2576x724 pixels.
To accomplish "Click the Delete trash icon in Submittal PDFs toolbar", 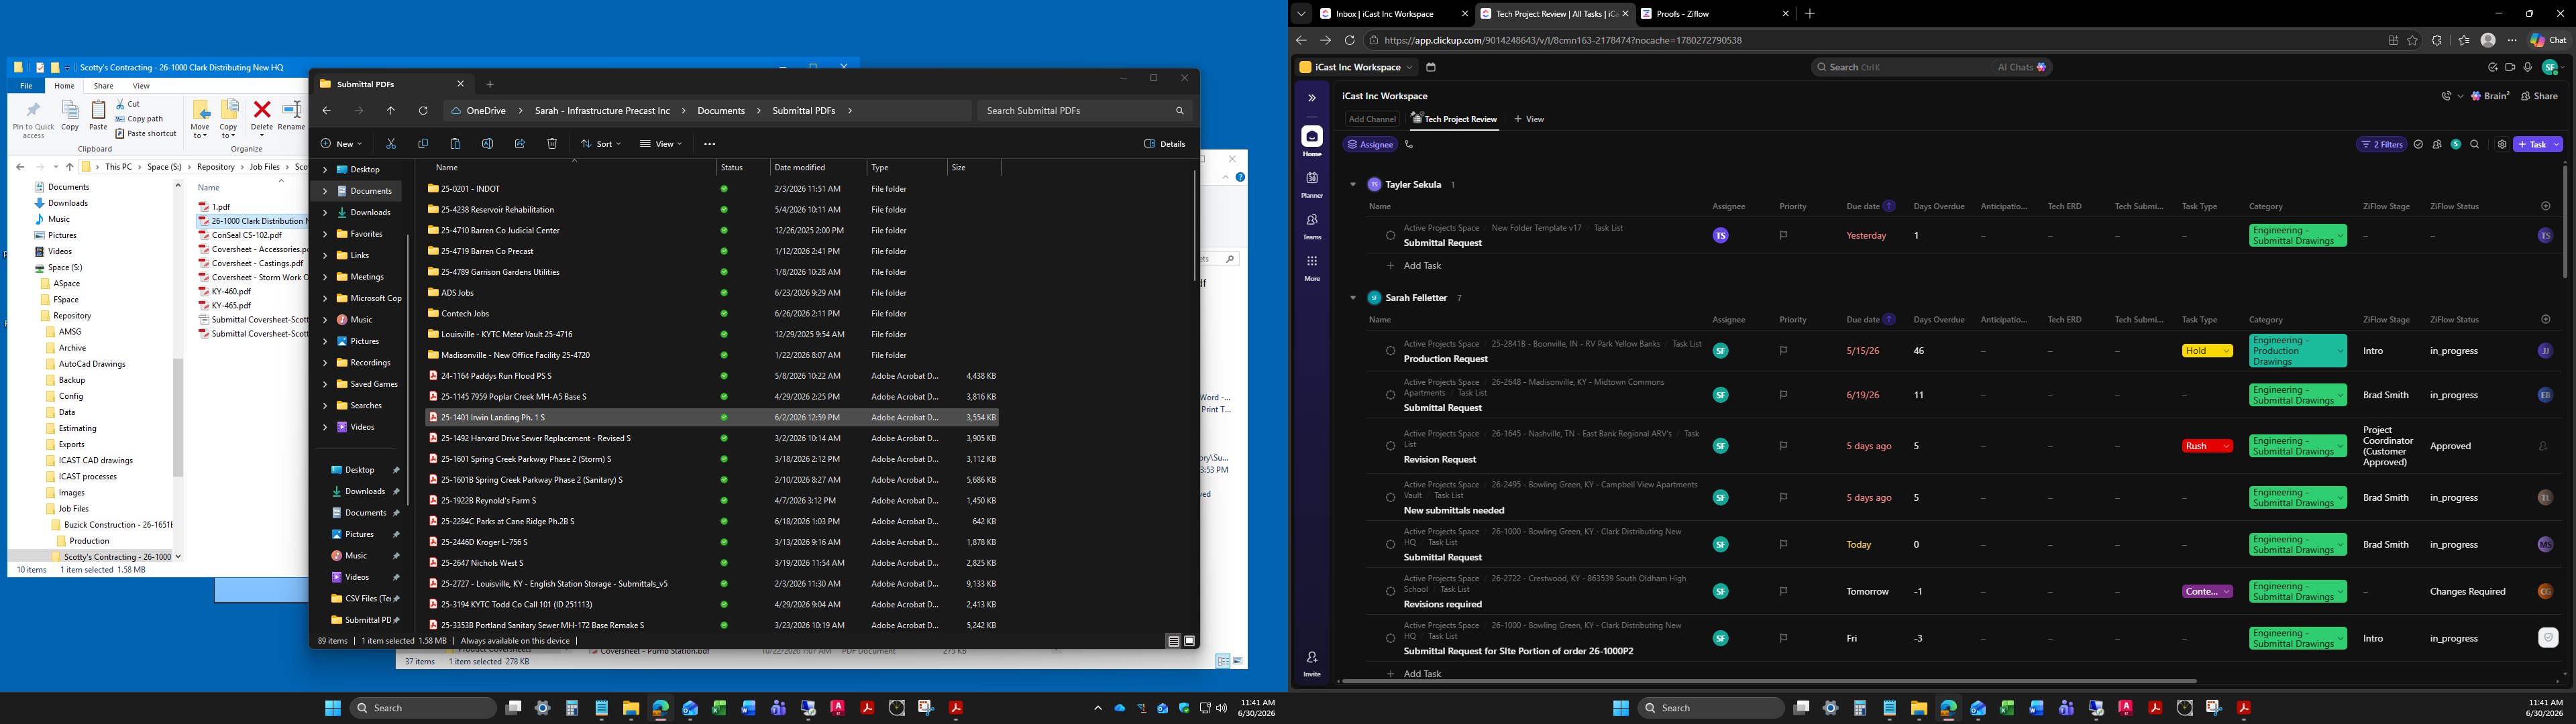I will tap(552, 144).
